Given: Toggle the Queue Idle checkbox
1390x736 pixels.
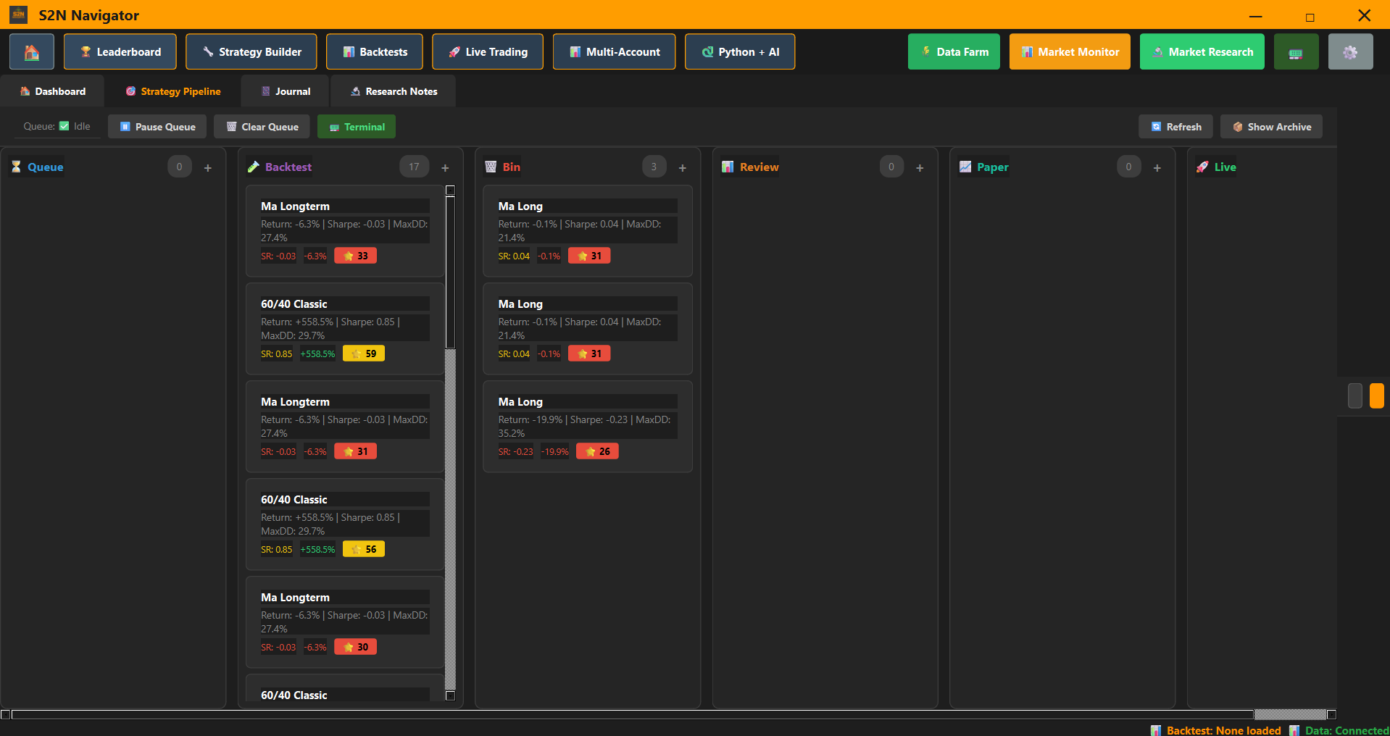Looking at the screenshot, I should (64, 126).
